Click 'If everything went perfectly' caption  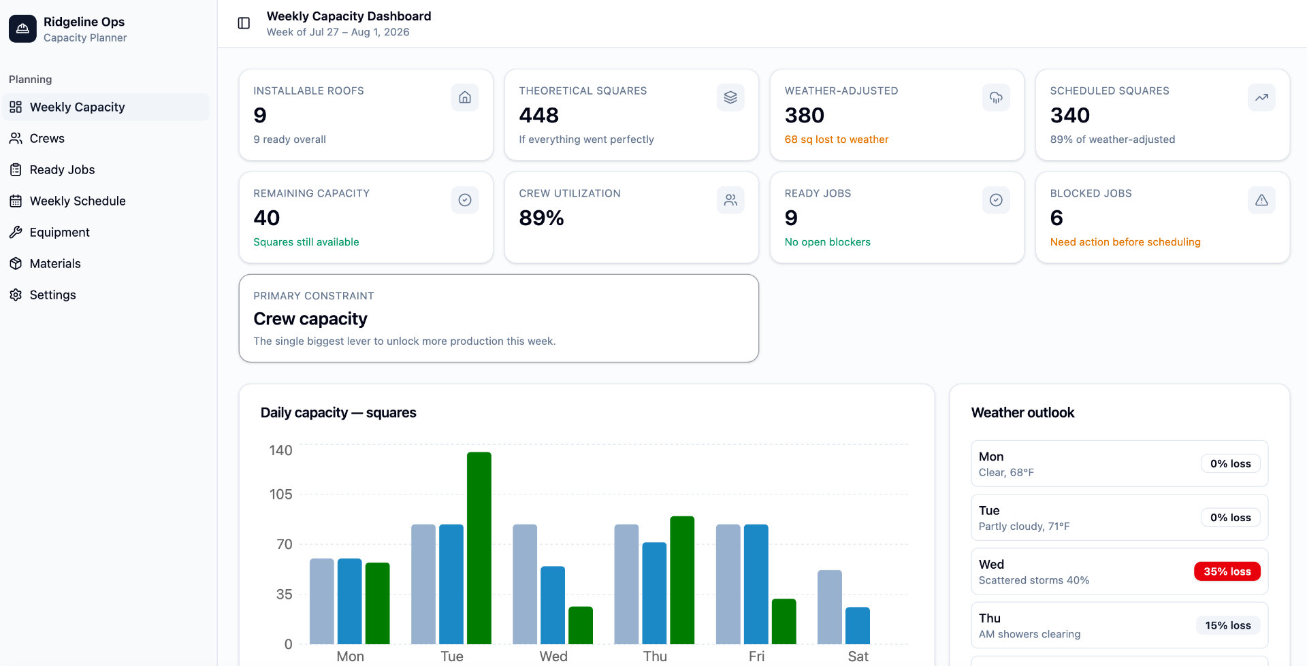coord(586,139)
